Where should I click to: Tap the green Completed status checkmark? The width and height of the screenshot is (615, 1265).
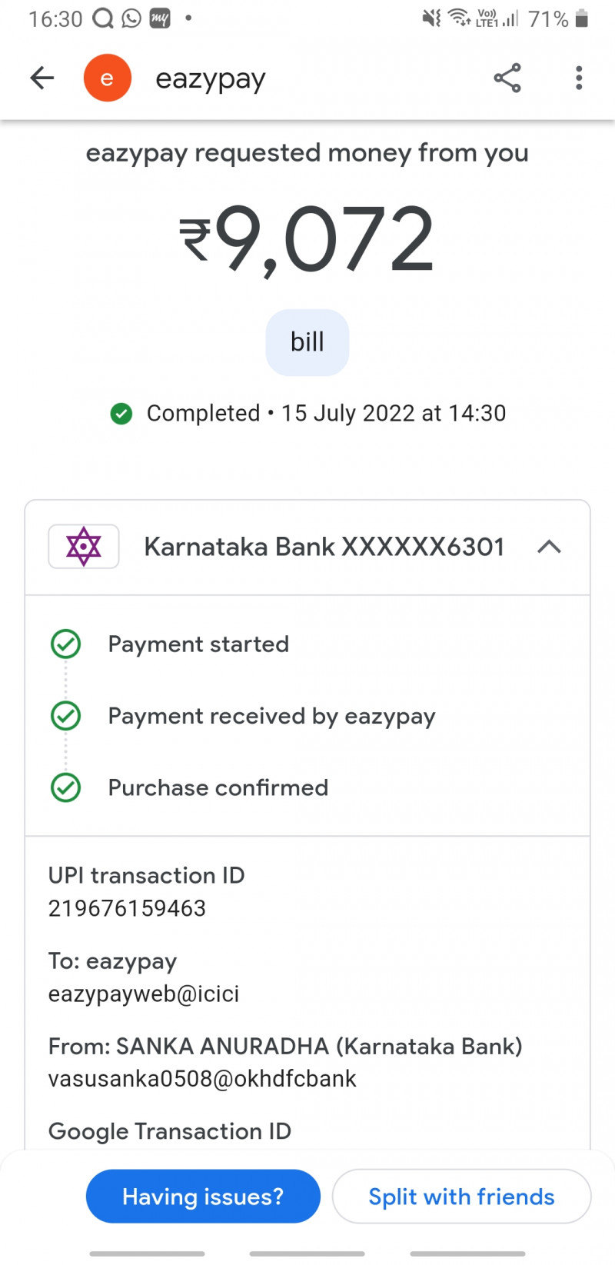[x=121, y=414]
